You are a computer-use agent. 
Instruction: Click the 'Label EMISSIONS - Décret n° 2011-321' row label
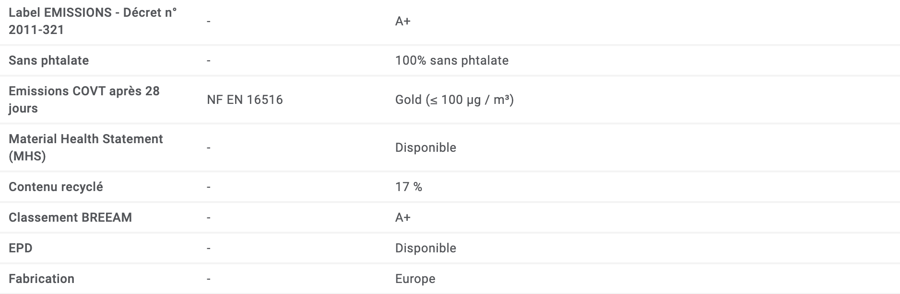point(93,21)
